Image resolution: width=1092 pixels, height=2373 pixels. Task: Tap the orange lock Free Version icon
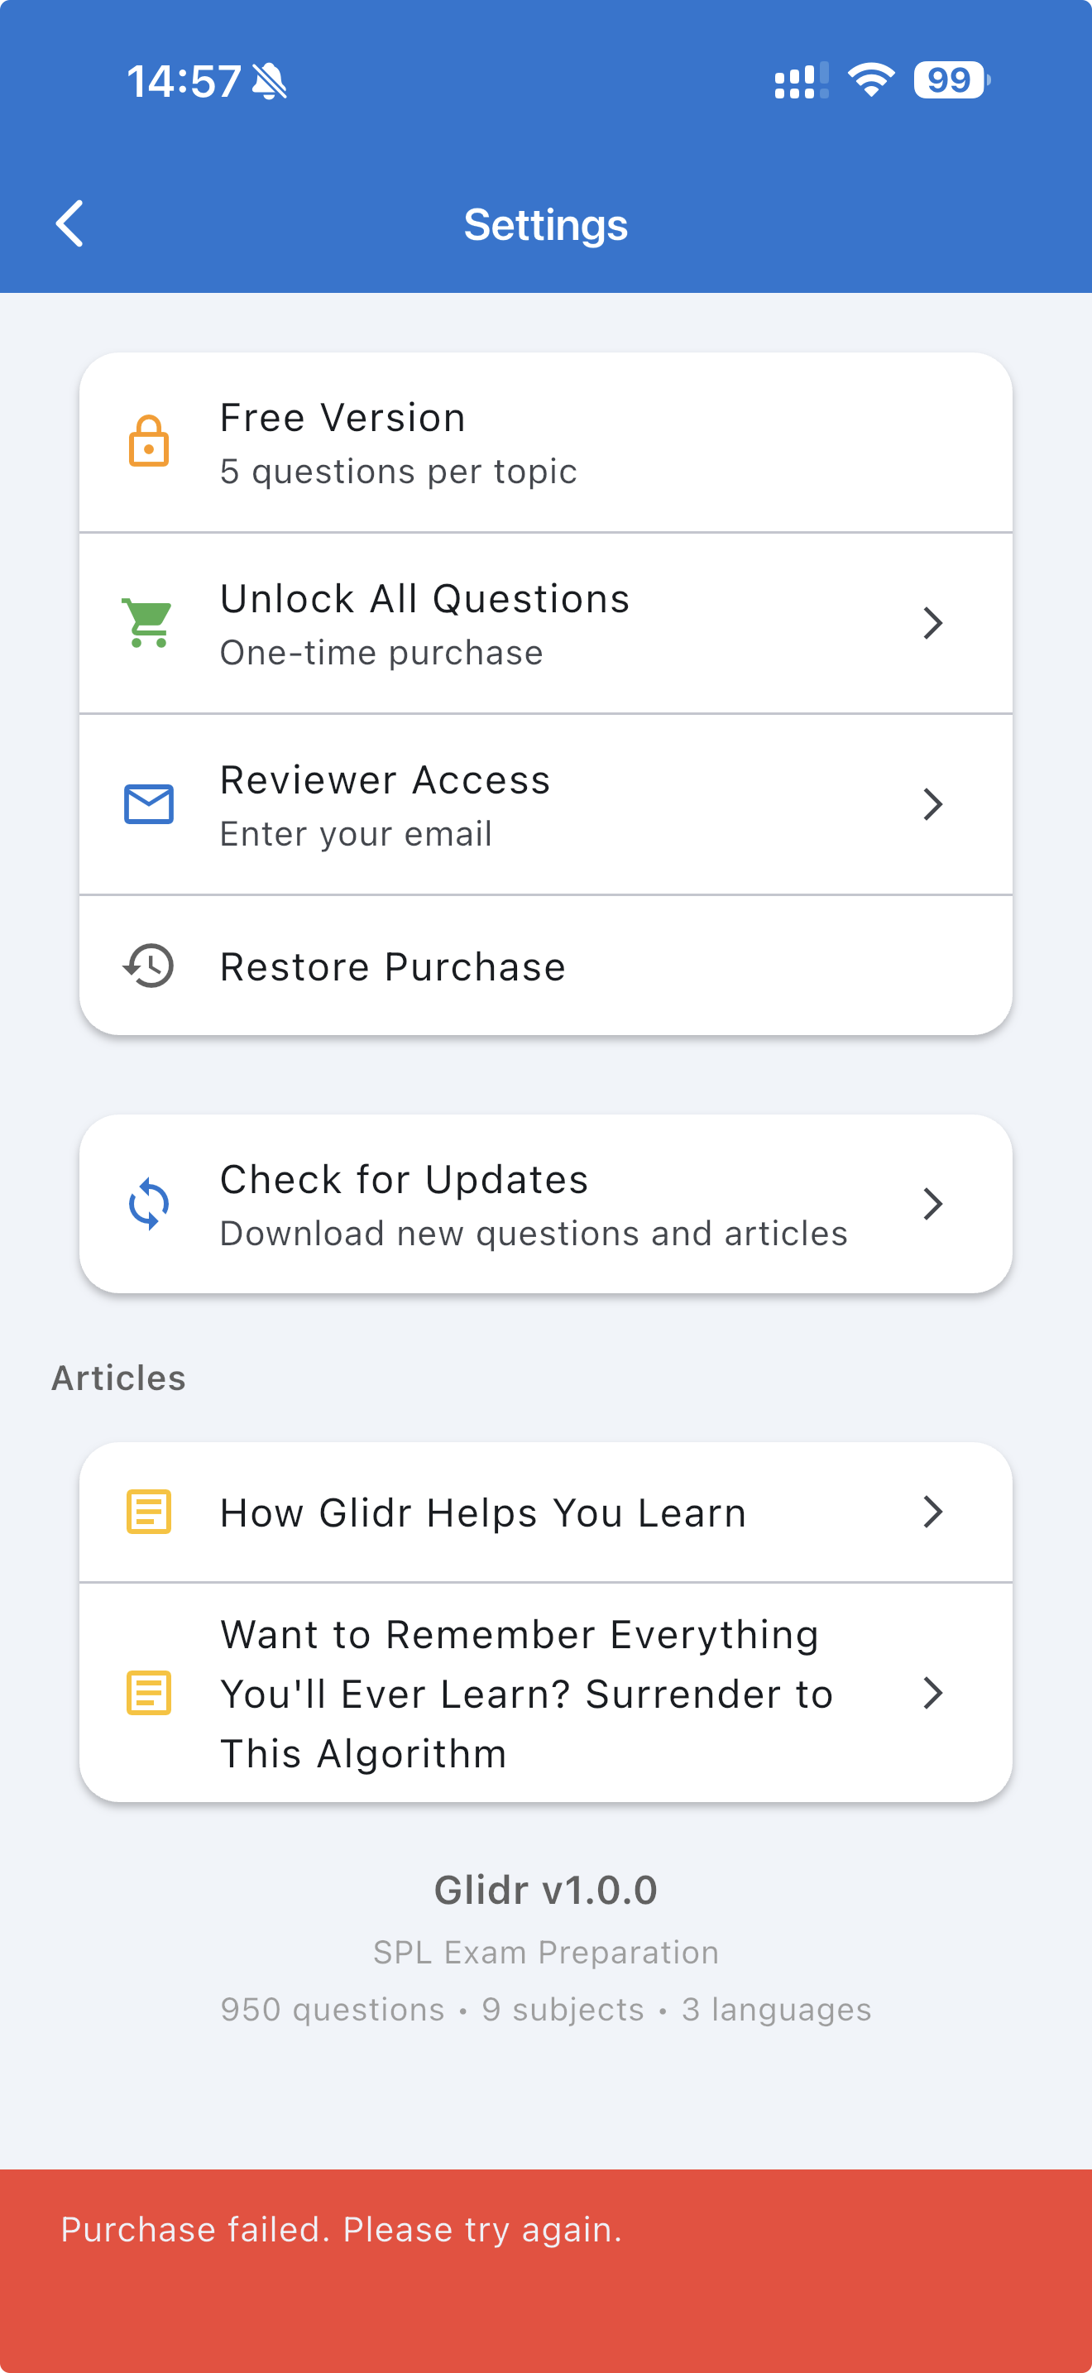point(148,441)
